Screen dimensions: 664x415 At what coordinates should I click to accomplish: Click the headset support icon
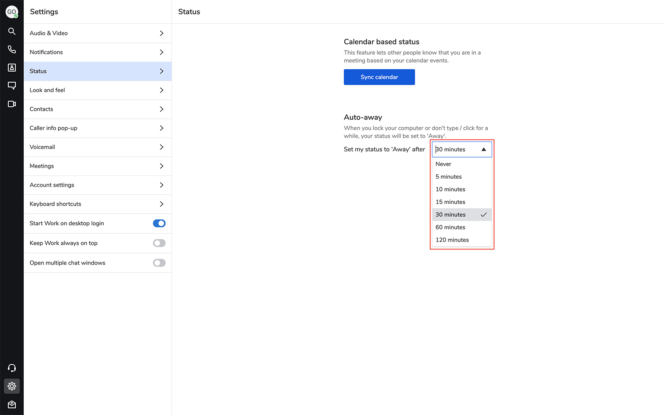[x=12, y=368]
